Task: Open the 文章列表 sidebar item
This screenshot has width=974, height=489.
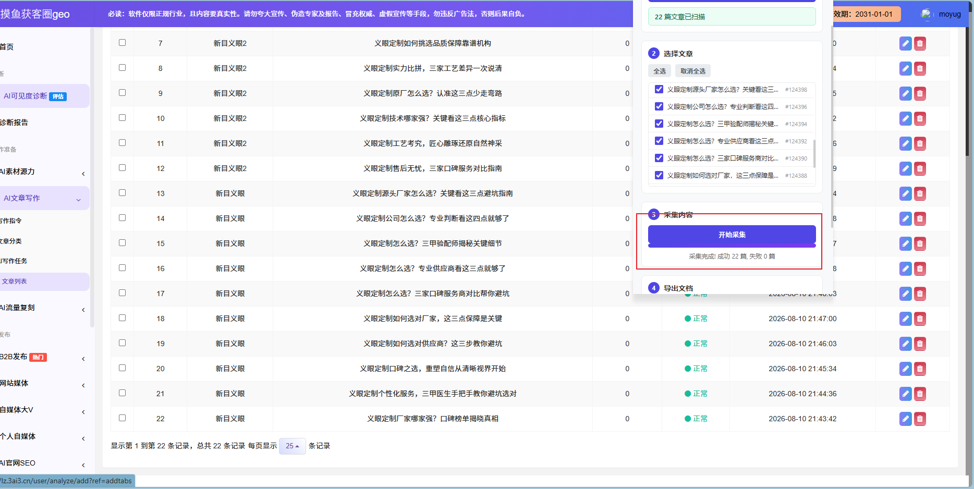Action: [x=44, y=282]
